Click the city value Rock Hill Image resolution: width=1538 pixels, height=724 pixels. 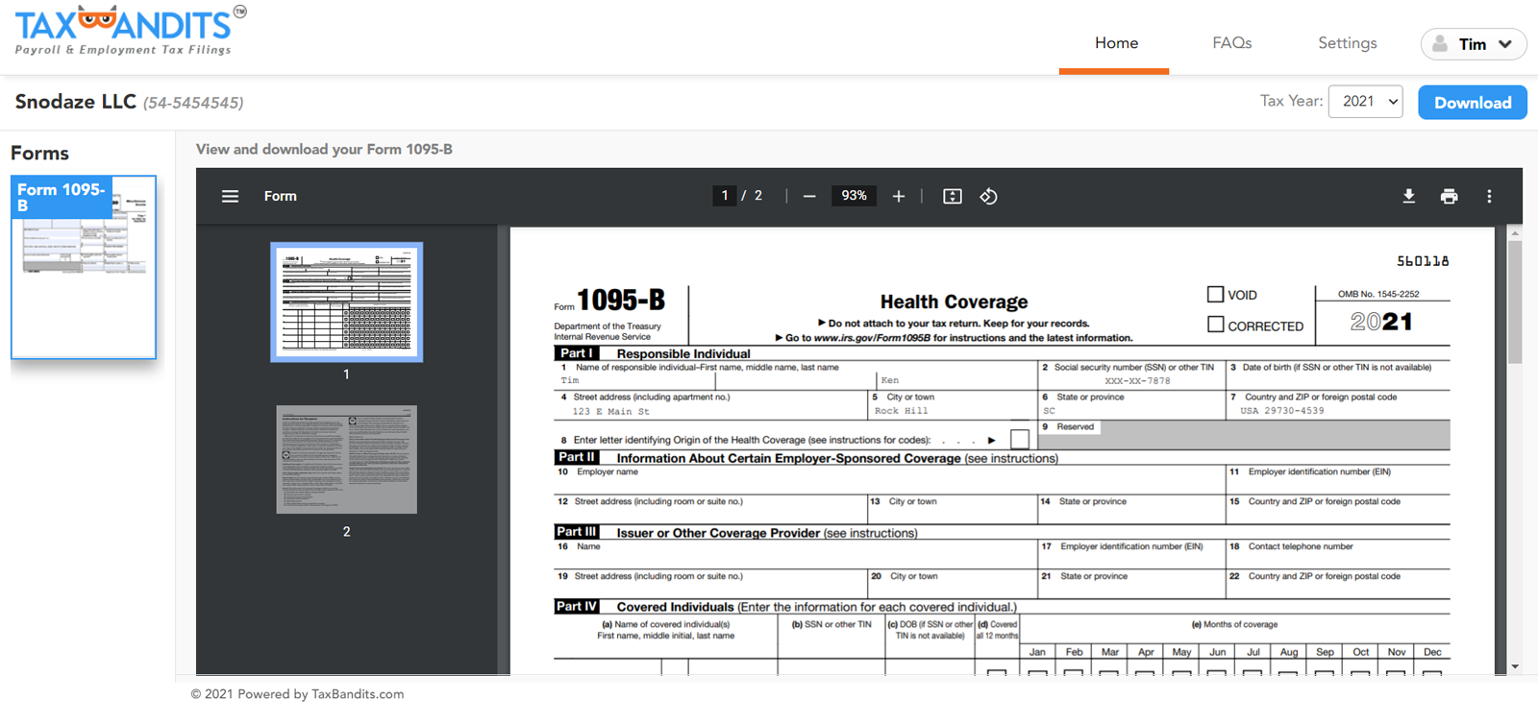pyautogui.click(x=901, y=411)
